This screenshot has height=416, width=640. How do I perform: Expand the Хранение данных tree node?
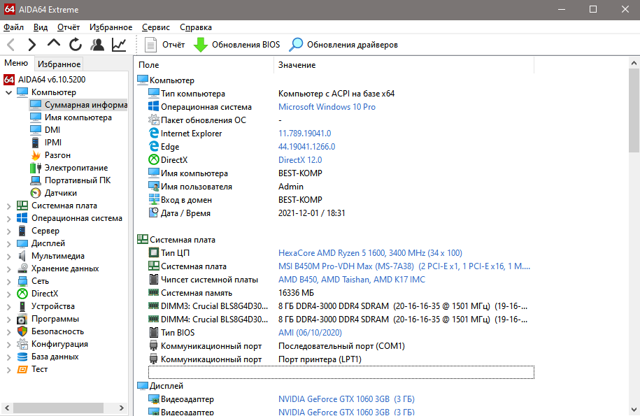pyautogui.click(x=8, y=268)
